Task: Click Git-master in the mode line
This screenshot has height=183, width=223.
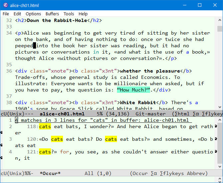Action: (150, 114)
